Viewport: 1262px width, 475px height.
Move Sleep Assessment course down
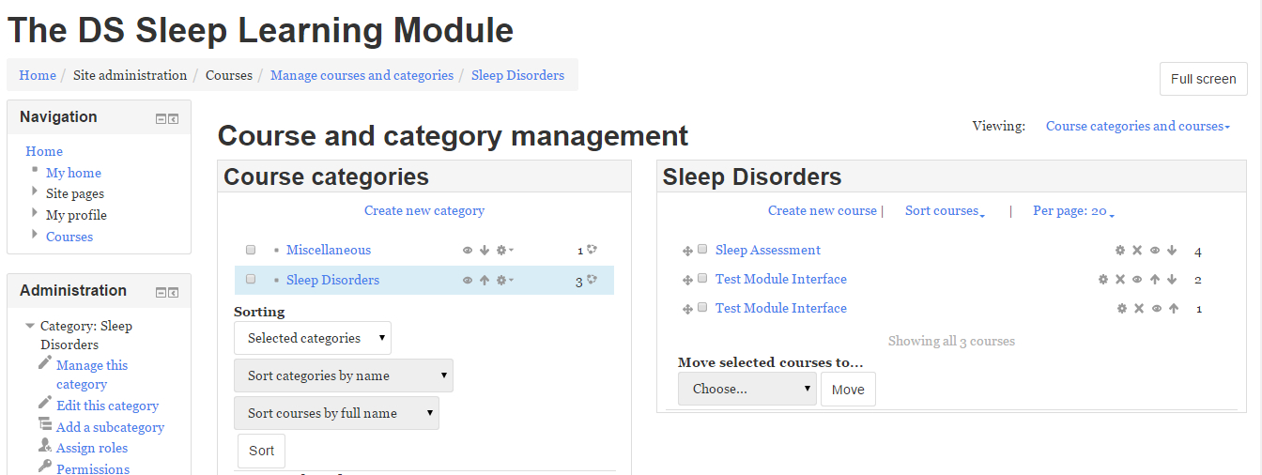point(1172,251)
